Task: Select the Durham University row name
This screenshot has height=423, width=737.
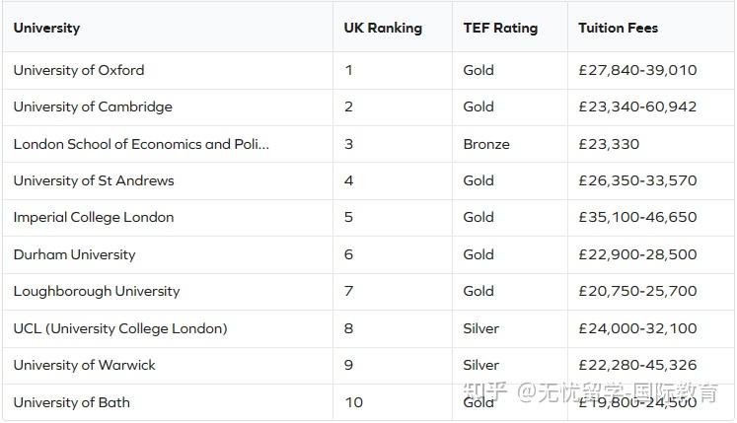Action: tap(74, 254)
